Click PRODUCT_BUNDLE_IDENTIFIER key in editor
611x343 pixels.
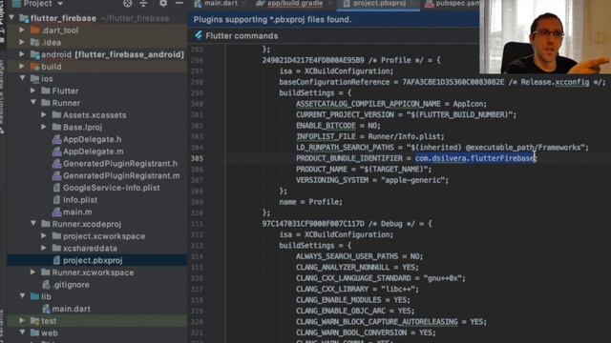(x=349, y=158)
